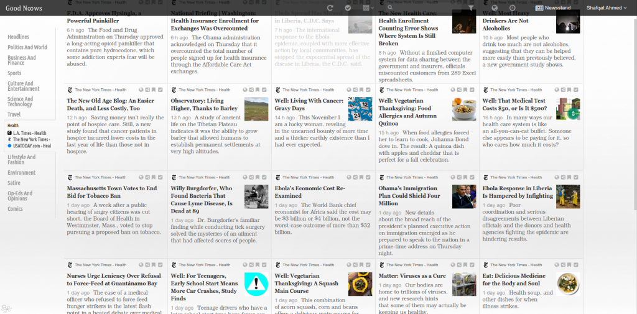
Task: Open 'Ebola's Economic Cost Re-Examined' via globe icon
Action: pyautogui.click(x=350, y=177)
